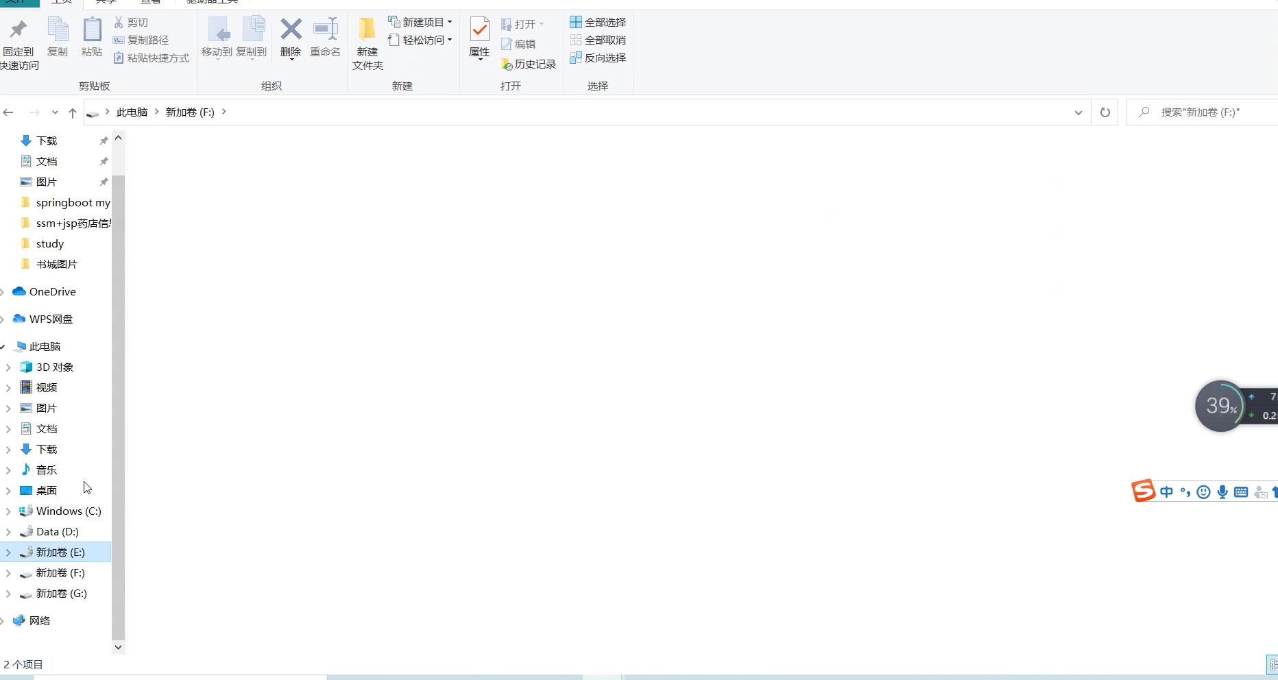The height and width of the screenshot is (680, 1278).
Task: Open 历史记录 from the ribbon
Action: coord(529,64)
